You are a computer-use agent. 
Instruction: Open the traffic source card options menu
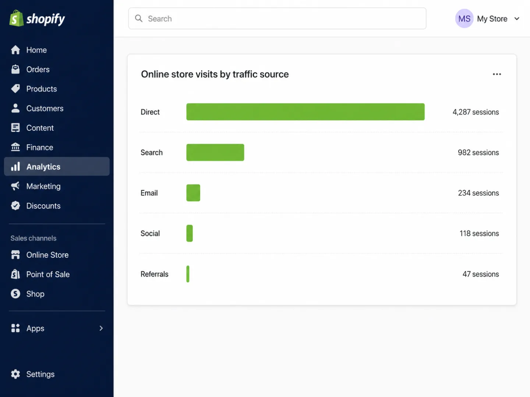(497, 74)
